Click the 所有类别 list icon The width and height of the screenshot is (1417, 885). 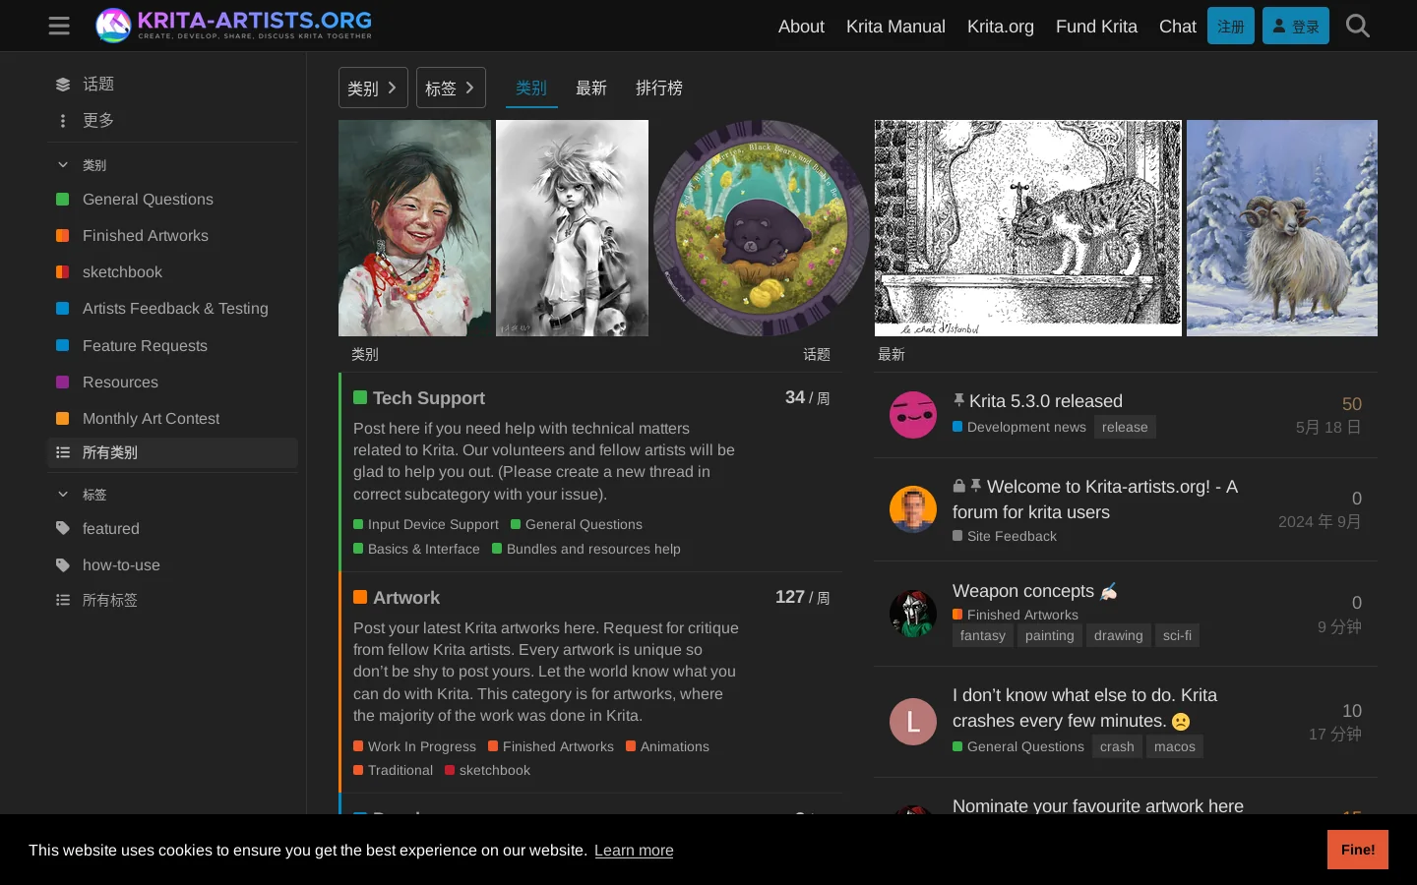63,452
